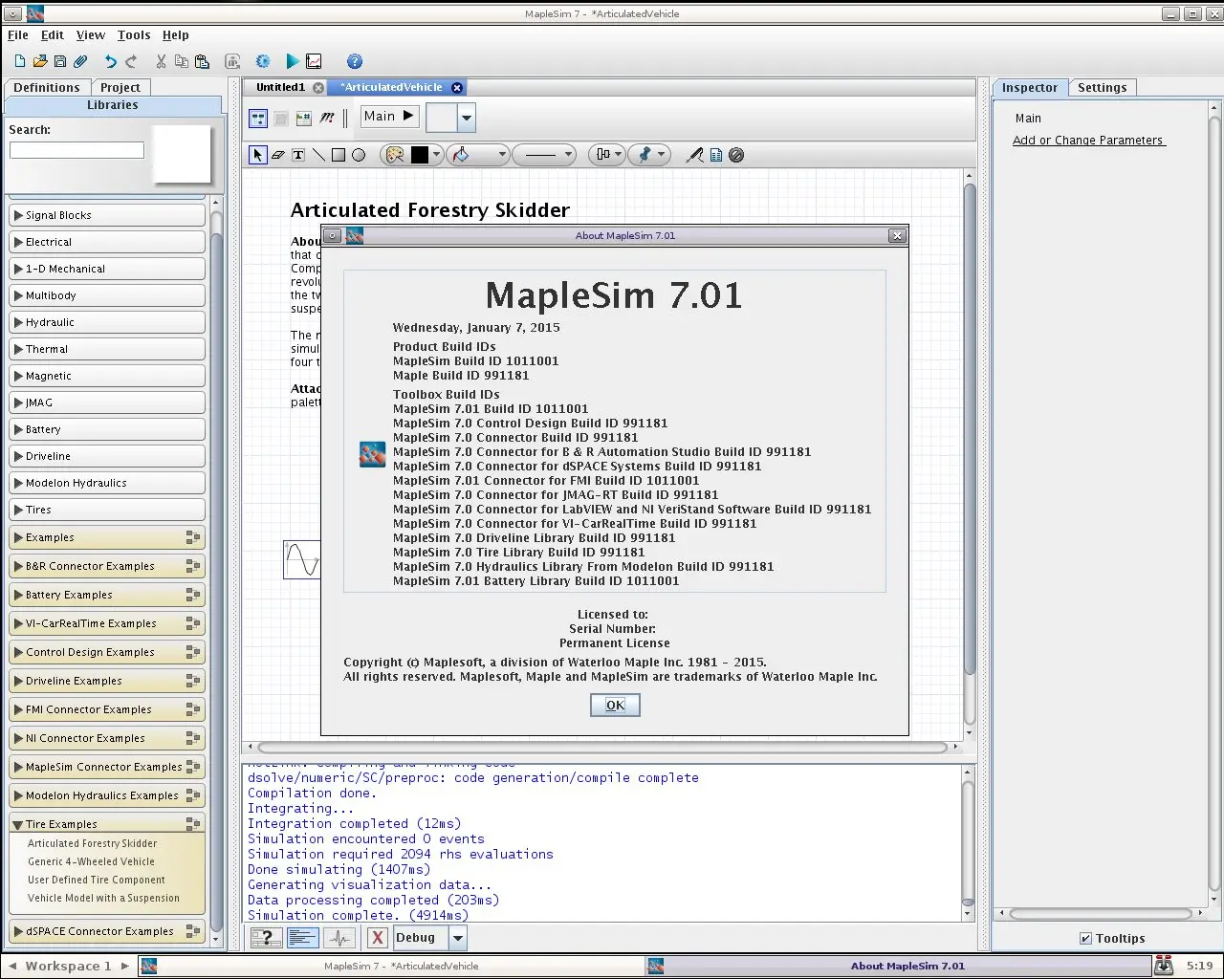
Task: Click the Add or Change Parameters link
Action: coord(1088,140)
